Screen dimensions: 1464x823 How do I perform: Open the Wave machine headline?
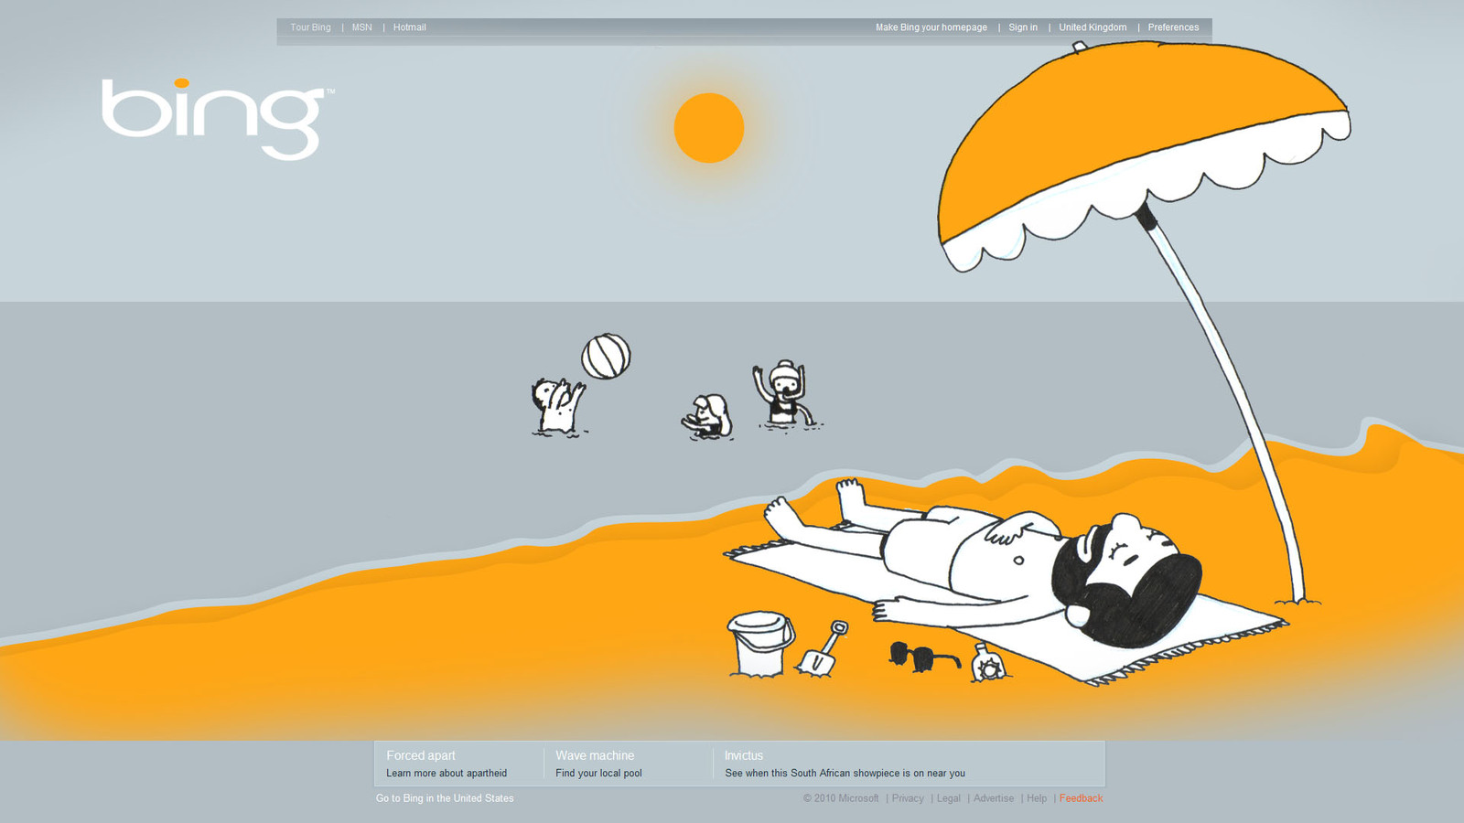(595, 755)
